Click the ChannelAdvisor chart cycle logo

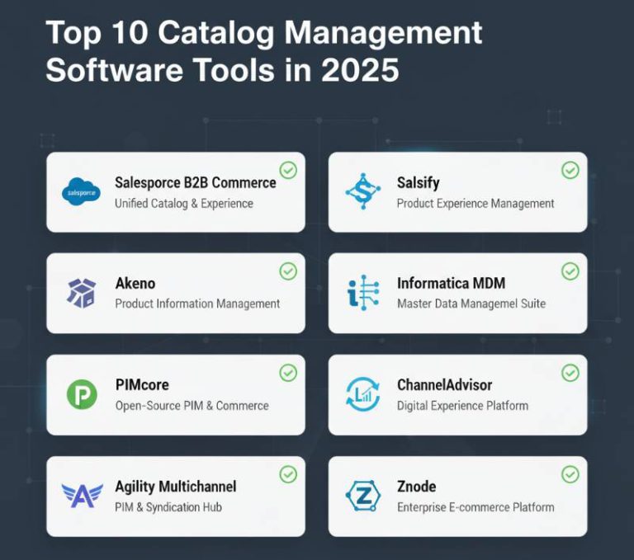(362, 394)
